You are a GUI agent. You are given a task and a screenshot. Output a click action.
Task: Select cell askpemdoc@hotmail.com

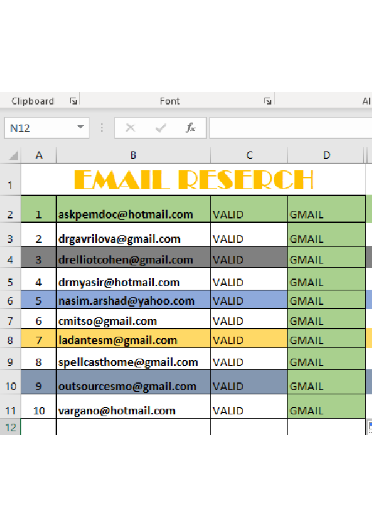pos(133,209)
